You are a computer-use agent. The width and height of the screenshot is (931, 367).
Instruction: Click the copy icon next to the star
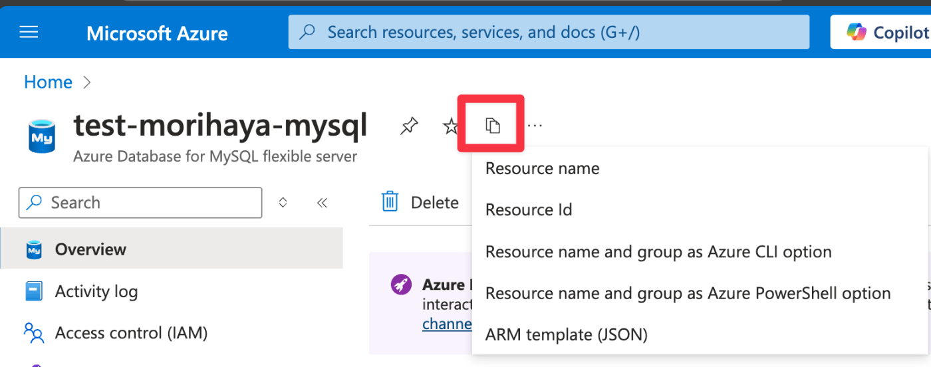pyautogui.click(x=491, y=124)
